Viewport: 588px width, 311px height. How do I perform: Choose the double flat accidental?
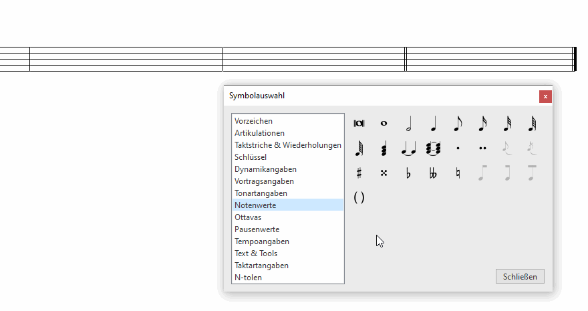(433, 173)
